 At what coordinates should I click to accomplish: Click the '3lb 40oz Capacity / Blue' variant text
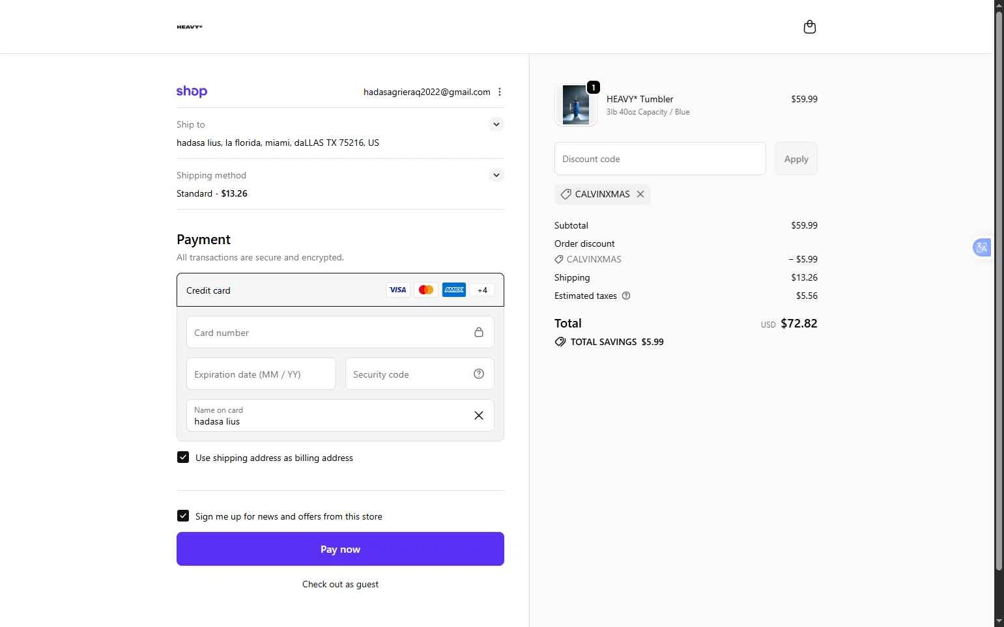pos(648,112)
